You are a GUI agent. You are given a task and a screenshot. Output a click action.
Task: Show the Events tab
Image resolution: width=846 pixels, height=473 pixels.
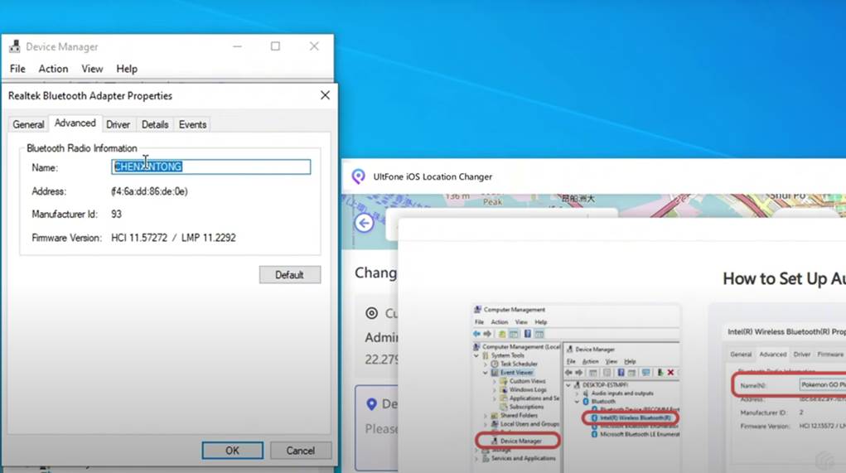tap(192, 124)
